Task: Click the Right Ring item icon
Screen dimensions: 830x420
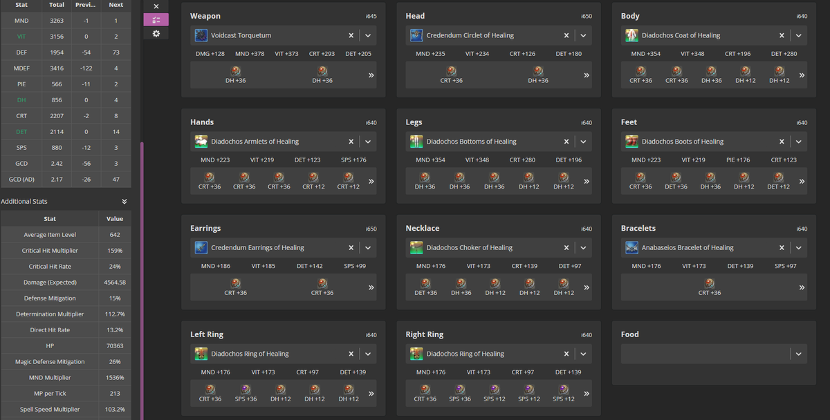Action: [416, 354]
